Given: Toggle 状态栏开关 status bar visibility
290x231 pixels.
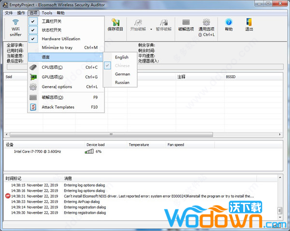Looking at the screenshot, I should coord(66,30).
